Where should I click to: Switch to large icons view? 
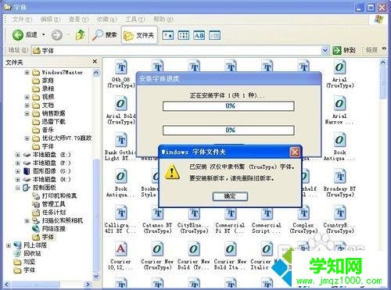click(x=168, y=35)
